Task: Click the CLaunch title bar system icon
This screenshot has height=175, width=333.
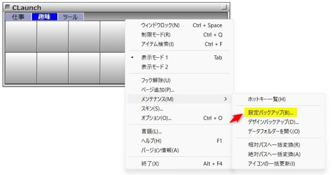Action: pos(8,7)
